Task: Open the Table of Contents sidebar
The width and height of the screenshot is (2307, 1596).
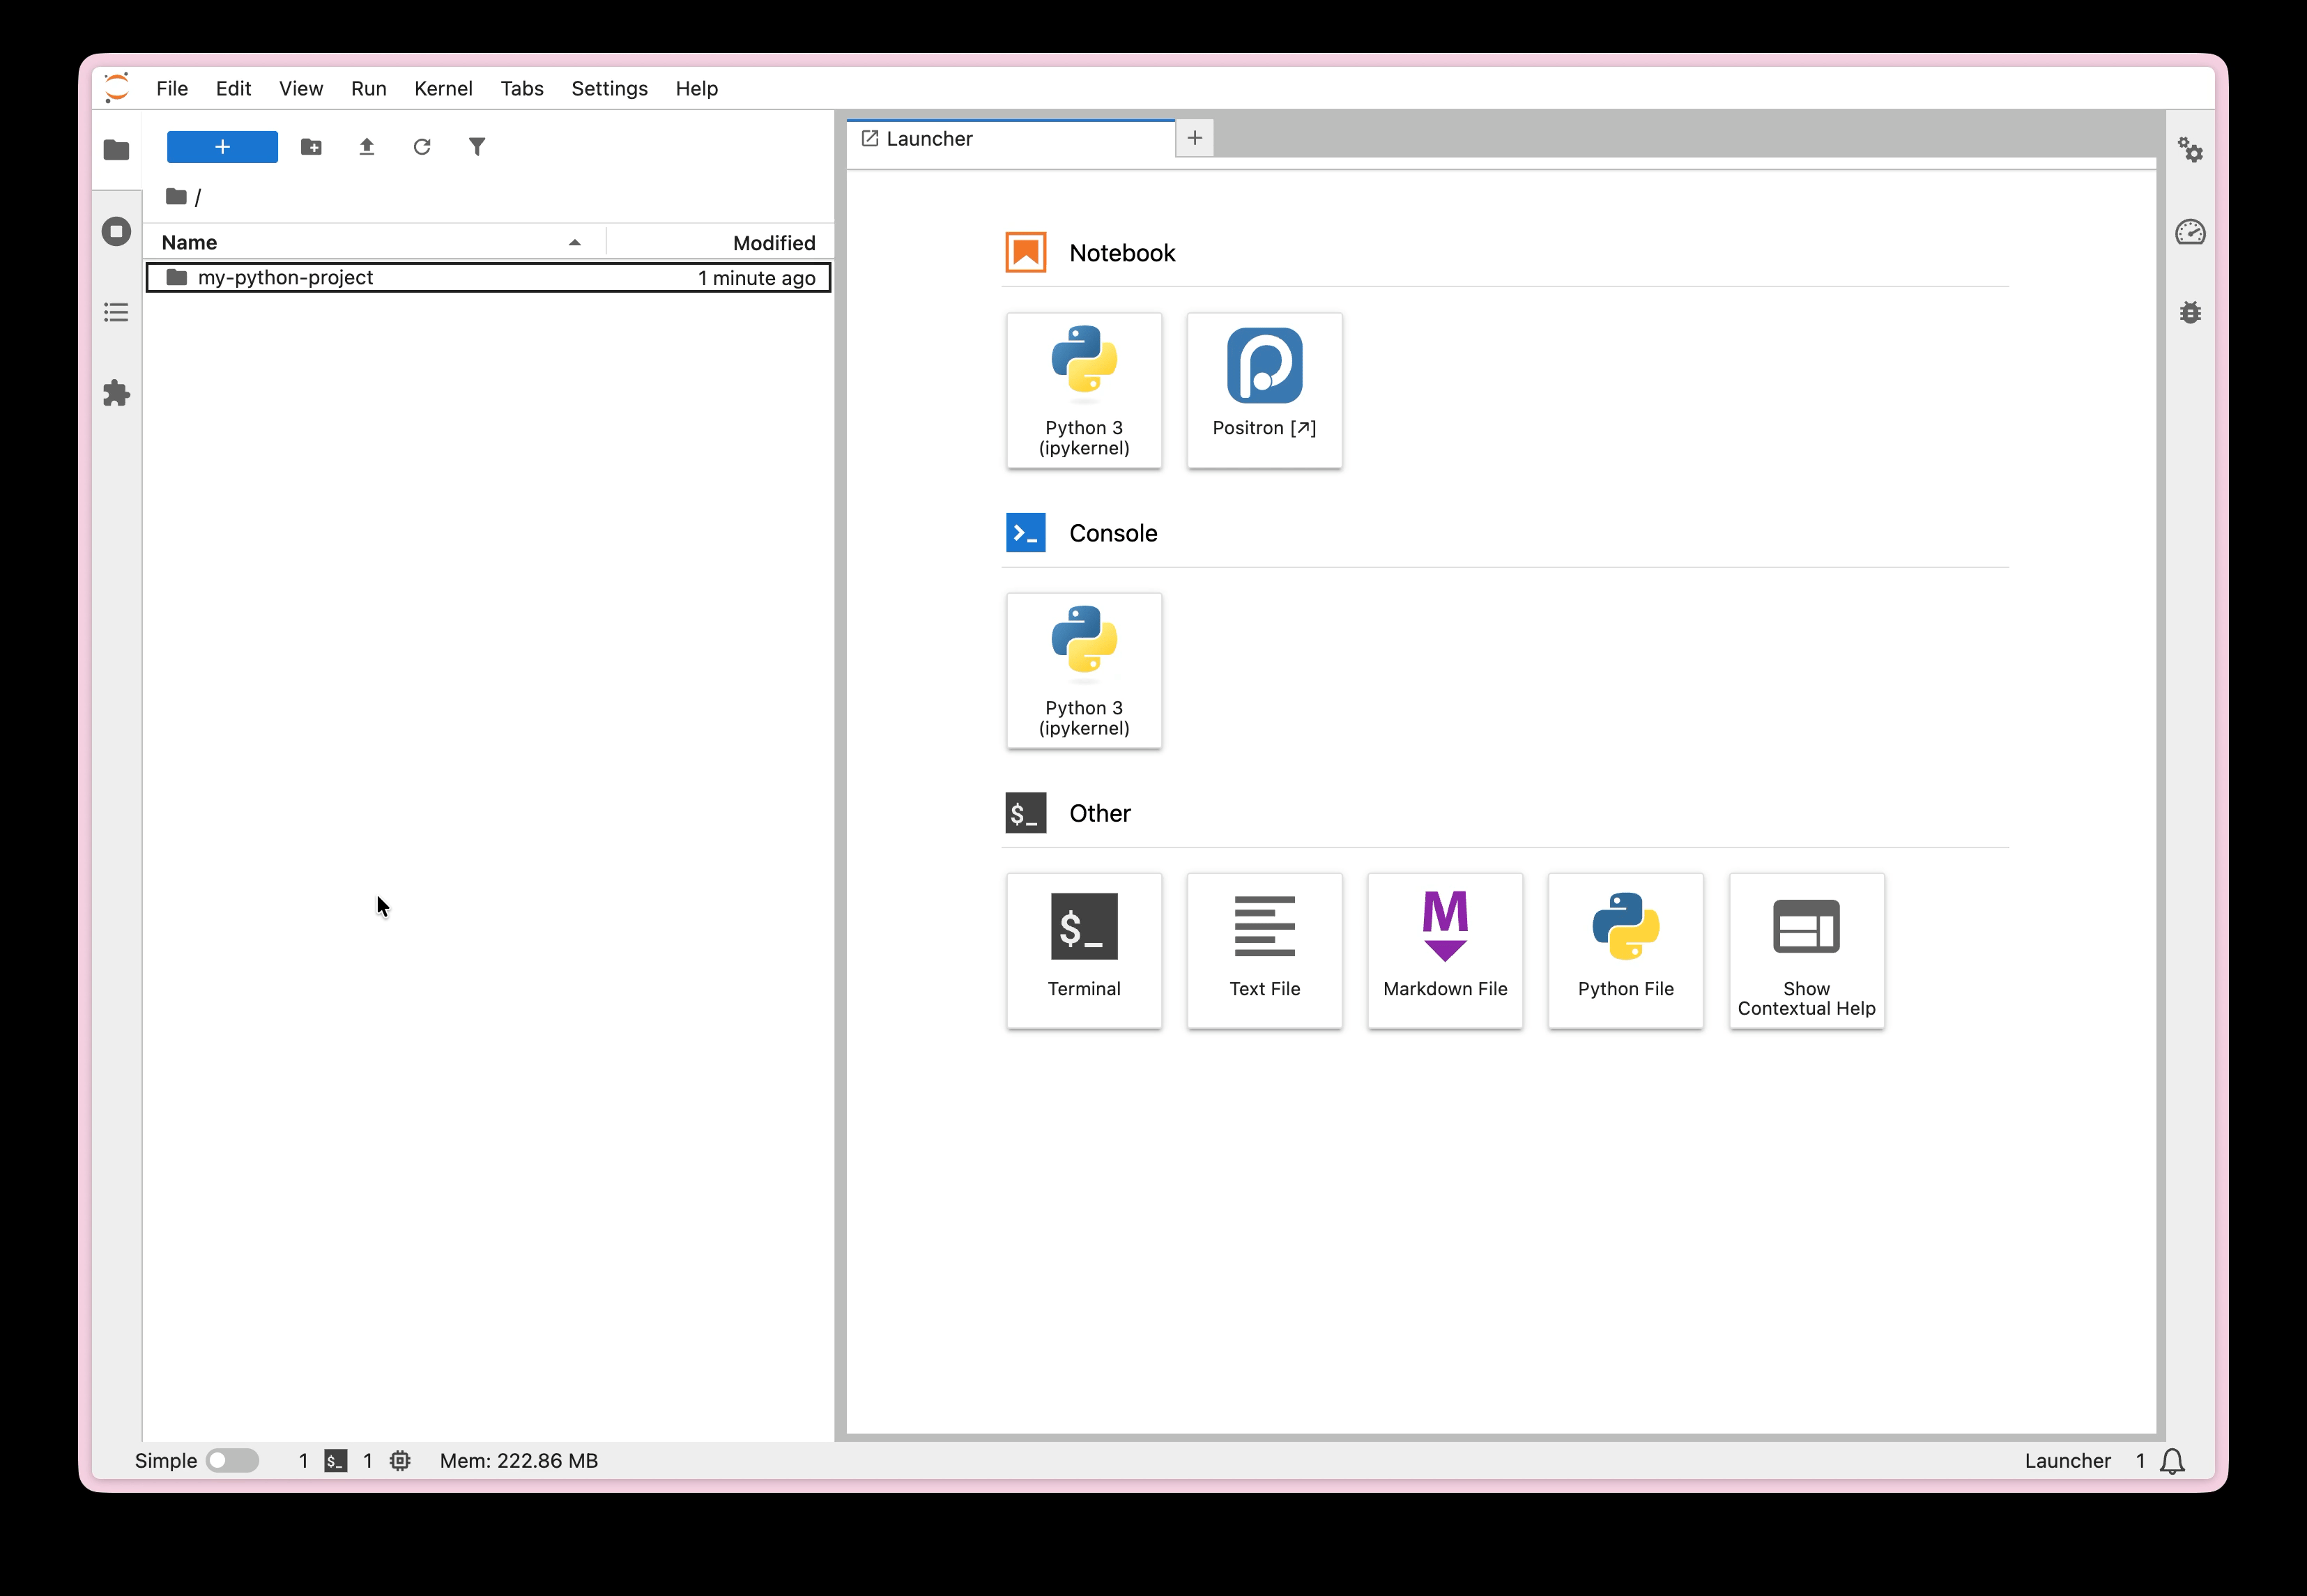Action: click(116, 312)
